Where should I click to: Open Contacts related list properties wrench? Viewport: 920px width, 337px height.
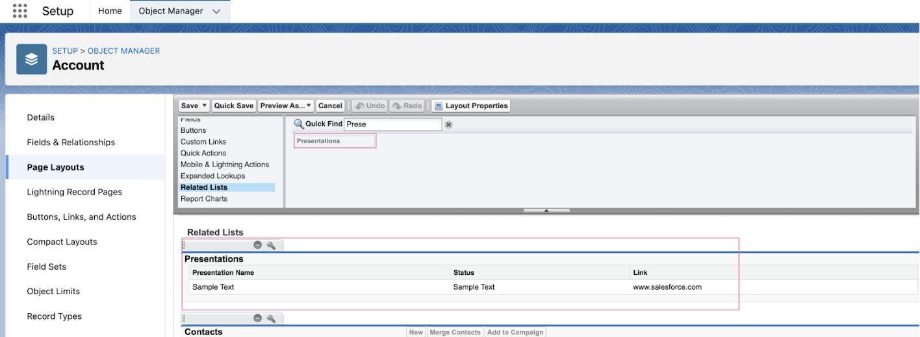[x=272, y=318]
